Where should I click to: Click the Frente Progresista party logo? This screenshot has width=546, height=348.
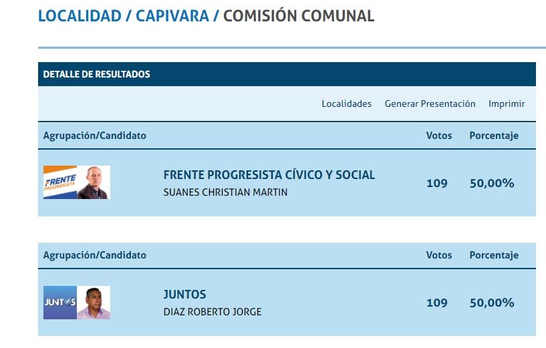click(x=60, y=182)
